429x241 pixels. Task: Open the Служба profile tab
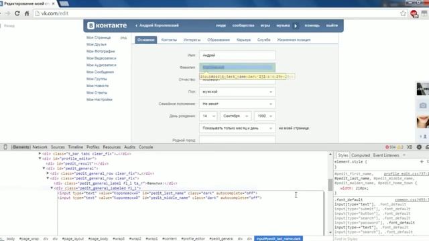[263, 40]
